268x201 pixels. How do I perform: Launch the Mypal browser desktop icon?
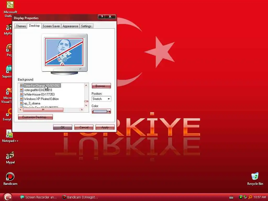pos(10,157)
